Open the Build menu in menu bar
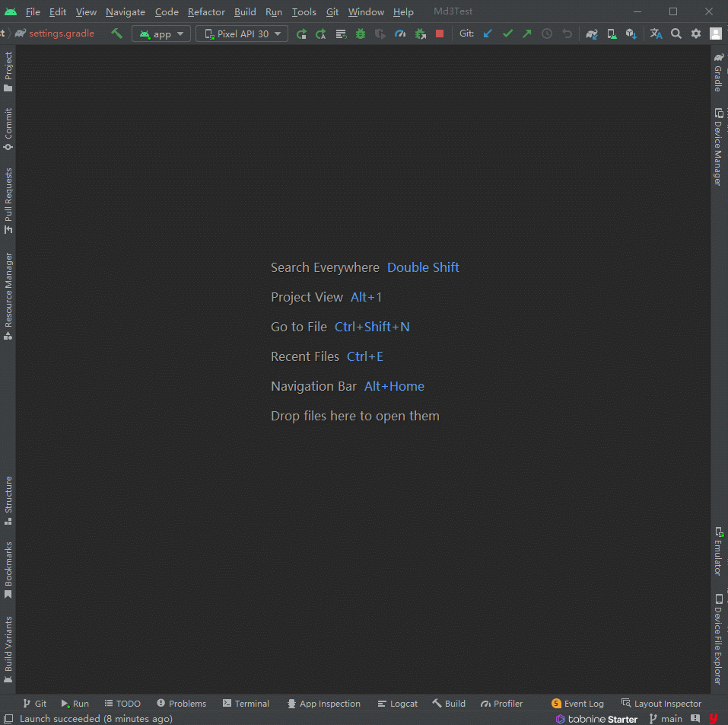This screenshot has height=725, width=728. coord(245,11)
